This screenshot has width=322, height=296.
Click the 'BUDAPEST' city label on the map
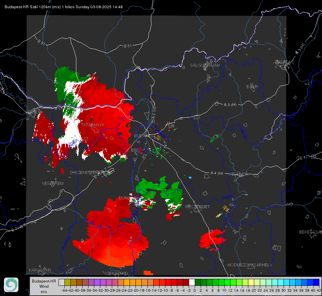coord(145,136)
